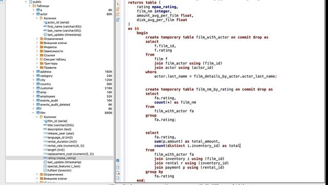Image resolution: width=328 pixels, height=185 pixels.
Task: Run the SQL statement with the arrow icon
Action: (118, 4)
